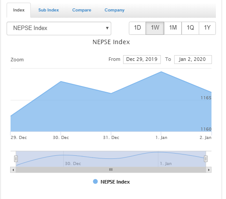The image size is (226, 199).
Task: Click the 30. Dec x-axis label
Action: pos(61,138)
